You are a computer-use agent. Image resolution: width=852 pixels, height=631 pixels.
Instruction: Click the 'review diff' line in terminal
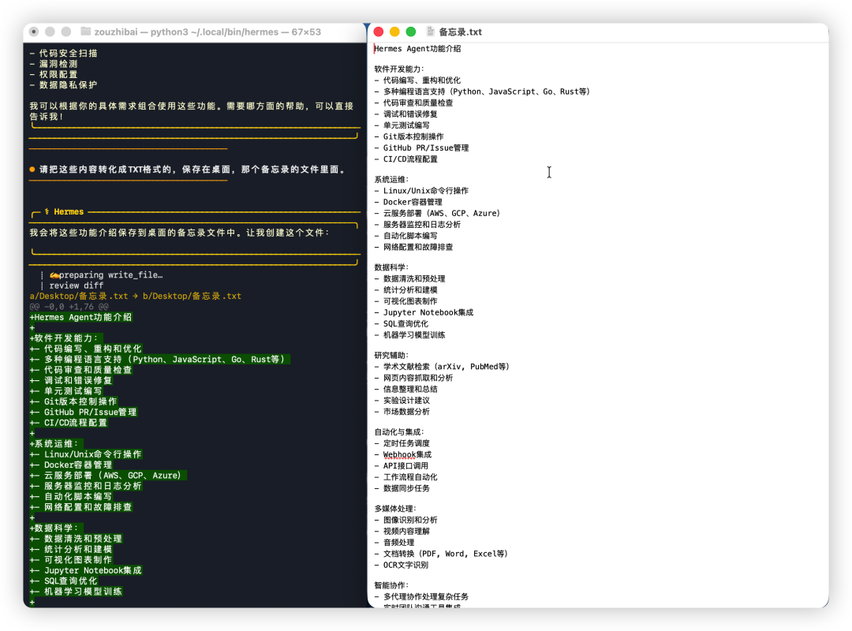coord(76,286)
